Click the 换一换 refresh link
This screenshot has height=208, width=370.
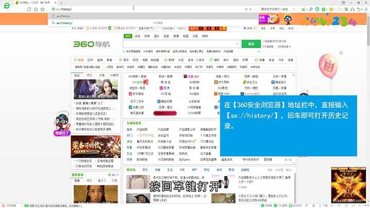[x=288, y=160]
